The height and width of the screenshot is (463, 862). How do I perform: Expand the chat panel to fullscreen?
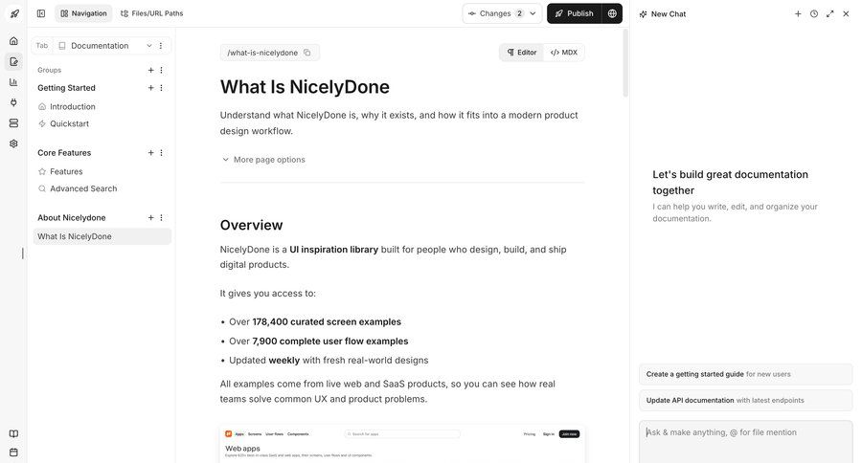coord(829,13)
